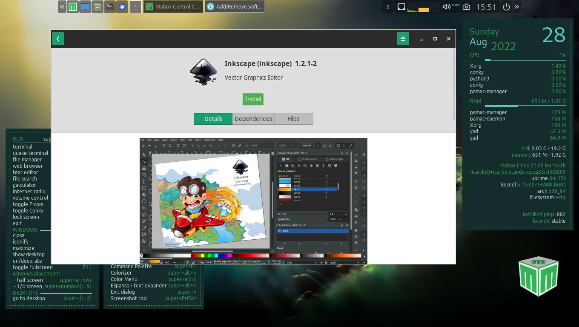Image resolution: width=579 pixels, height=327 pixels.
Task: Click the 15:51 clock in the panel
Action: tap(486, 7)
